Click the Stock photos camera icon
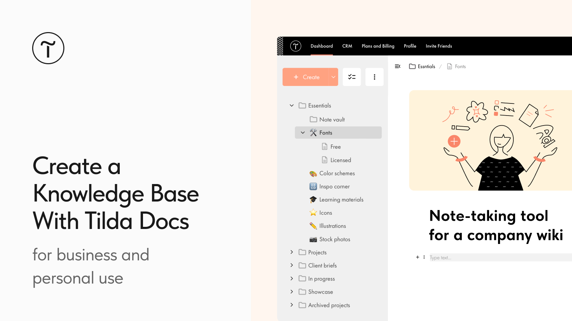The width and height of the screenshot is (572, 321). click(x=313, y=239)
